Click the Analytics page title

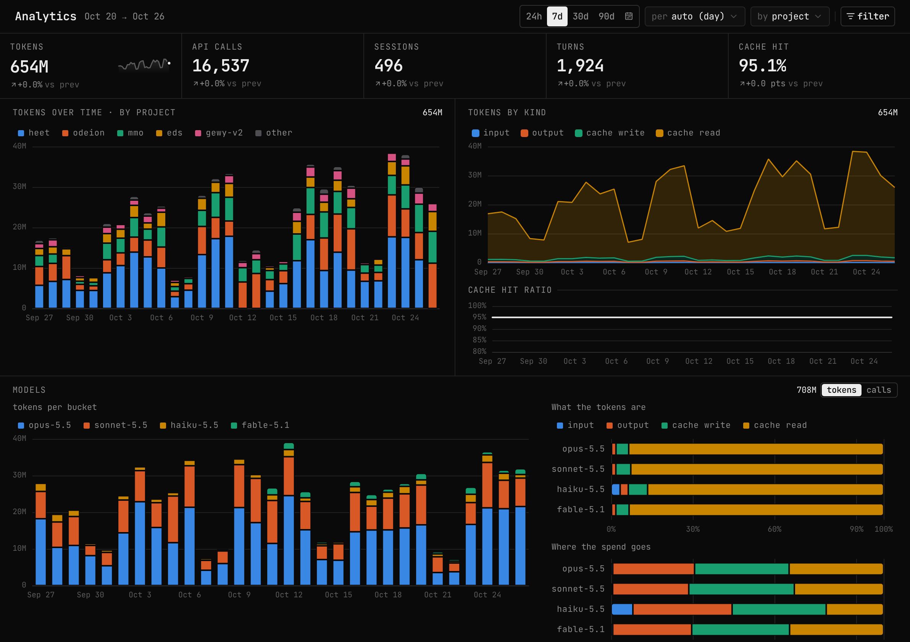45,16
